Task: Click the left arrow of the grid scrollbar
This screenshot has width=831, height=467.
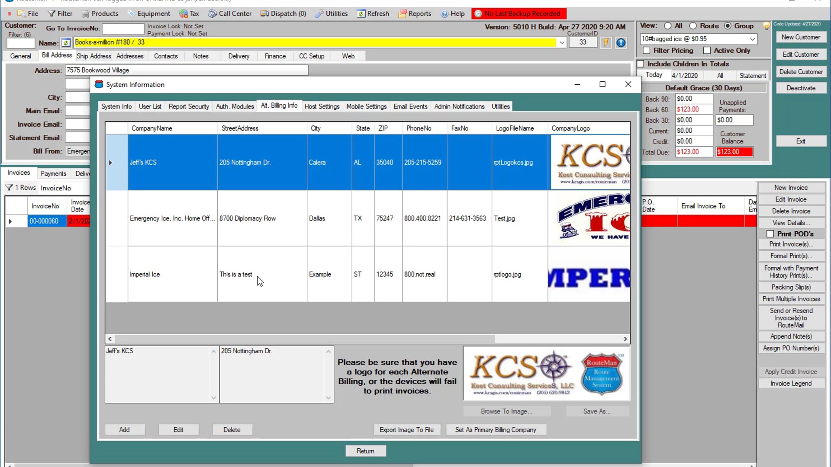Action: [x=110, y=339]
